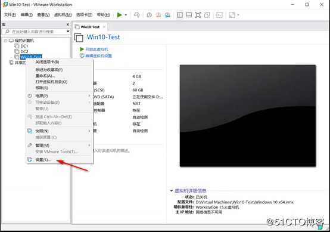
Task: Open the power options arrow beside the play icon
Action: (126, 15)
